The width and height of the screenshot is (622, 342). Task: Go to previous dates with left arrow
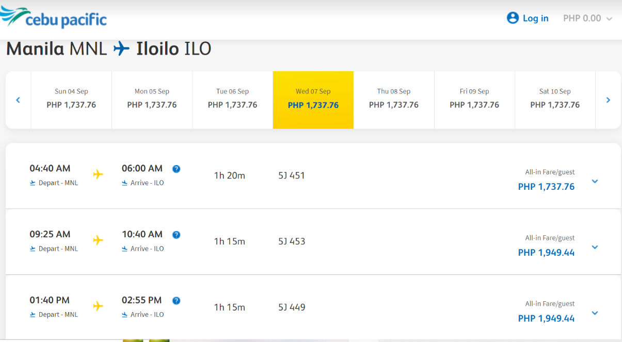(18, 100)
